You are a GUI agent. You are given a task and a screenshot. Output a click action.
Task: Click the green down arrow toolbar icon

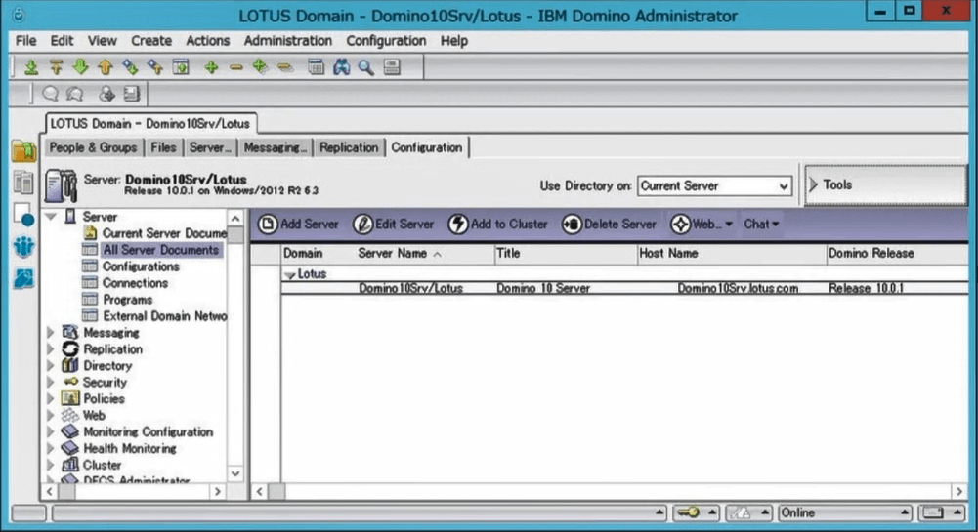click(x=80, y=67)
